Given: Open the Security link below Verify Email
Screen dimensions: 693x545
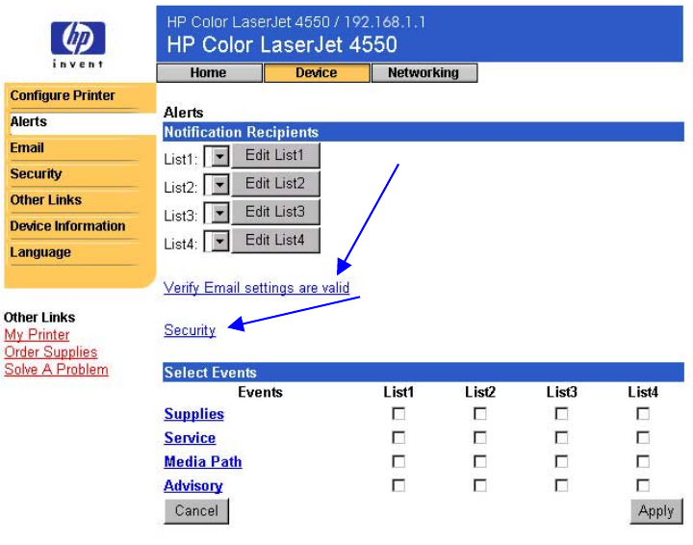Looking at the screenshot, I should (190, 330).
